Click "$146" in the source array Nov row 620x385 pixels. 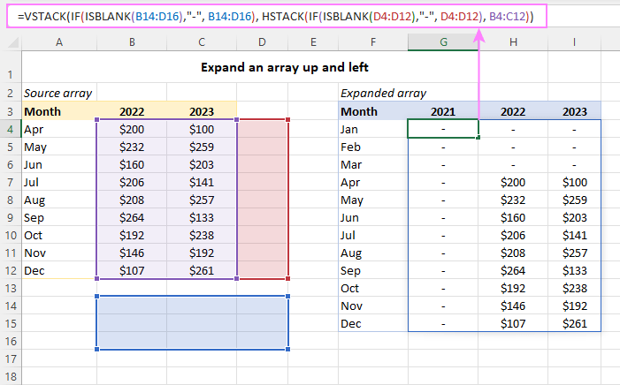pos(132,253)
